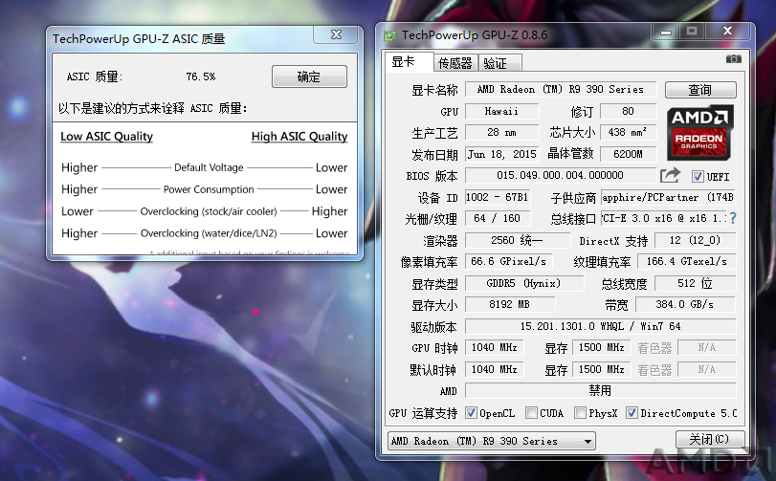Click the ROPs/TMUs 64 / 160 field
Screen dimensions: 776x481
[498, 218]
